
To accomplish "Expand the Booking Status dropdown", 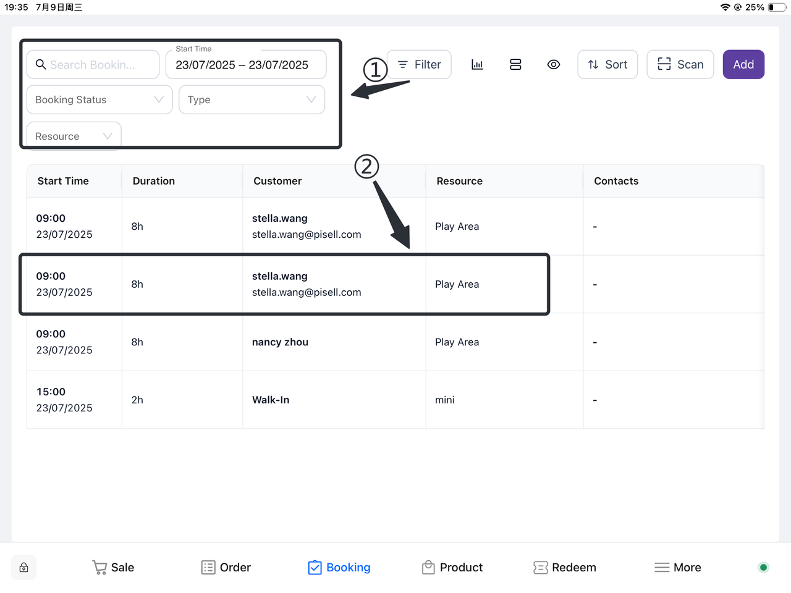I will [x=99, y=100].
